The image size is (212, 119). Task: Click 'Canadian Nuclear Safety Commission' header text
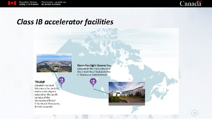(x=29, y=3)
